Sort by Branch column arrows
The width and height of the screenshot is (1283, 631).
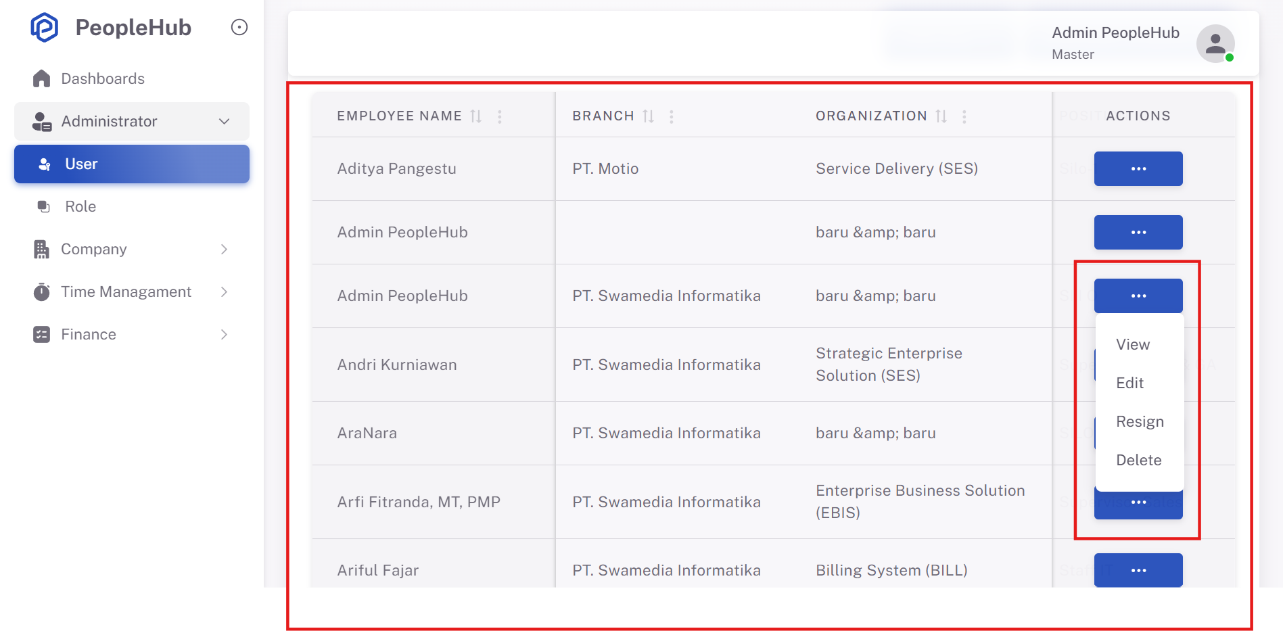(x=649, y=116)
